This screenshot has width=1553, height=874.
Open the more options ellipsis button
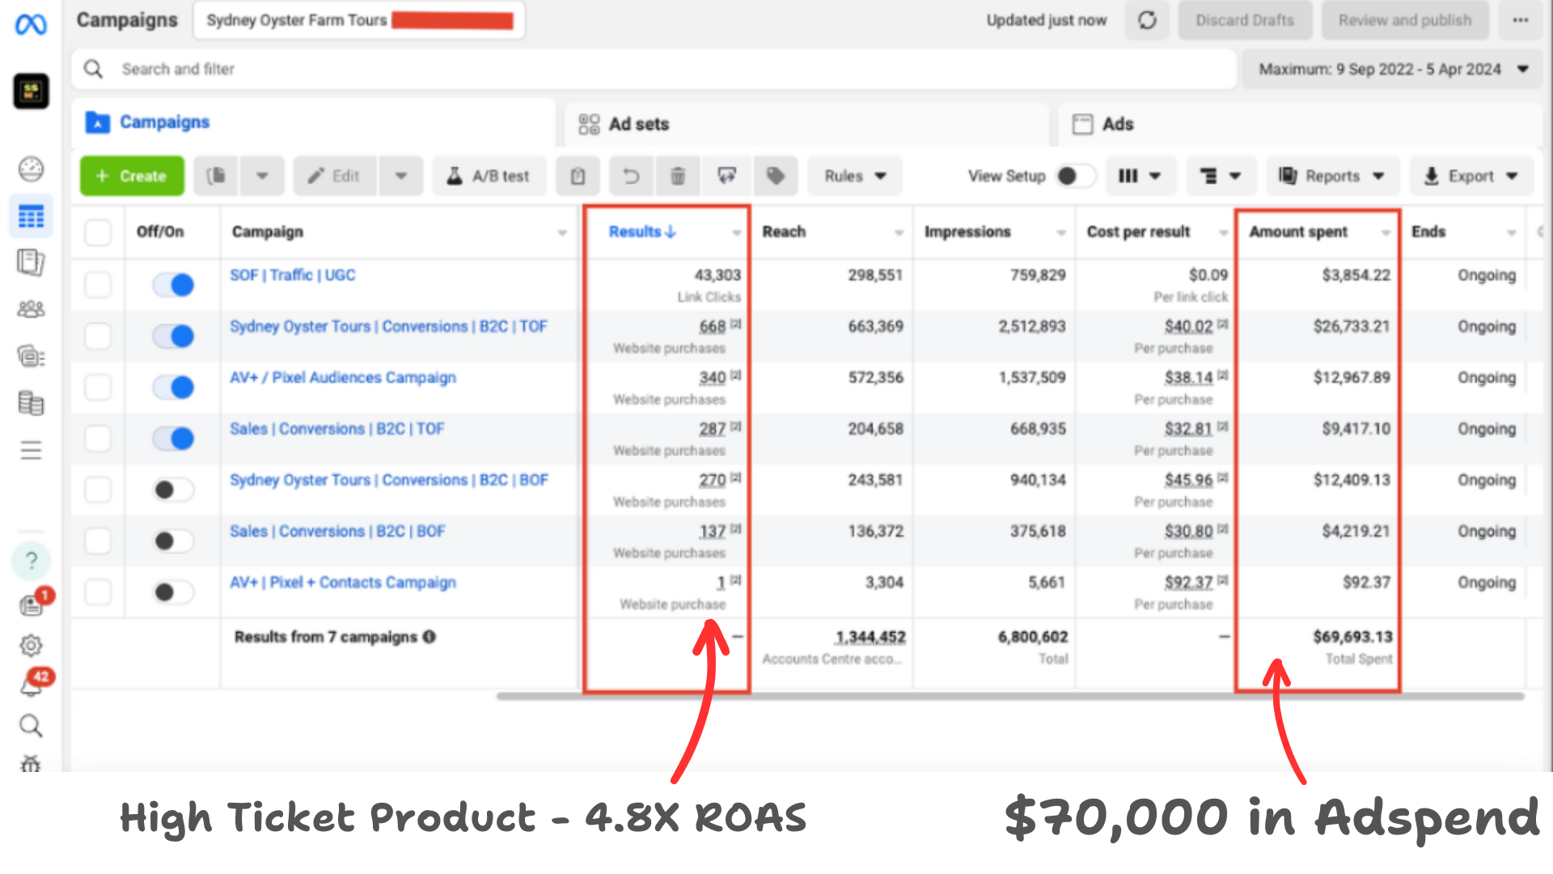tap(1520, 20)
